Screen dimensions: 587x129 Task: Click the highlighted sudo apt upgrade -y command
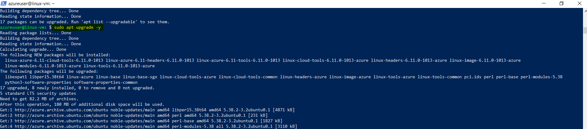77,28
